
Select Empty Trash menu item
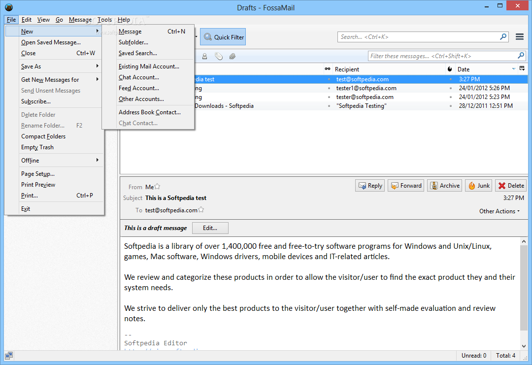click(x=54, y=147)
